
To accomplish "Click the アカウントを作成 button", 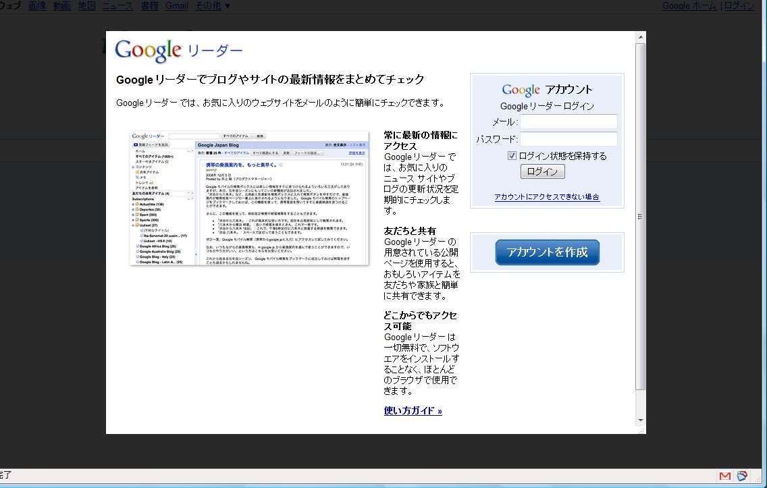I will click(x=548, y=252).
